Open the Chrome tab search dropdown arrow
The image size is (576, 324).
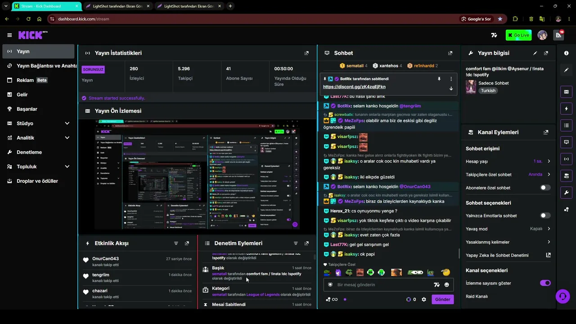pyautogui.click(x=6, y=6)
